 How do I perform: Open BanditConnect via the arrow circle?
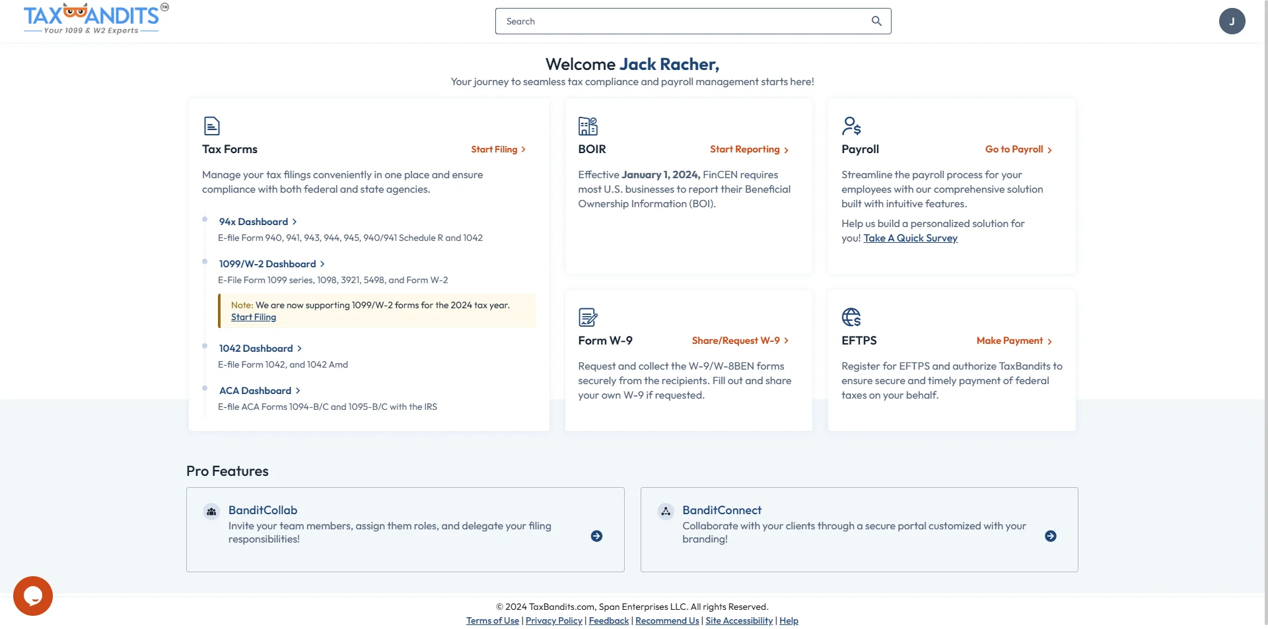pyautogui.click(x=1051, y=536)
